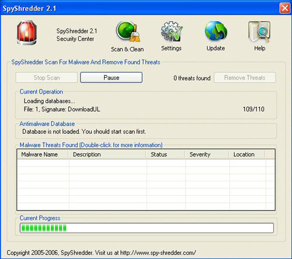292x259 pixels.
Task: Click the SpyShredder 2.1 title bar text
Action: 29,8
